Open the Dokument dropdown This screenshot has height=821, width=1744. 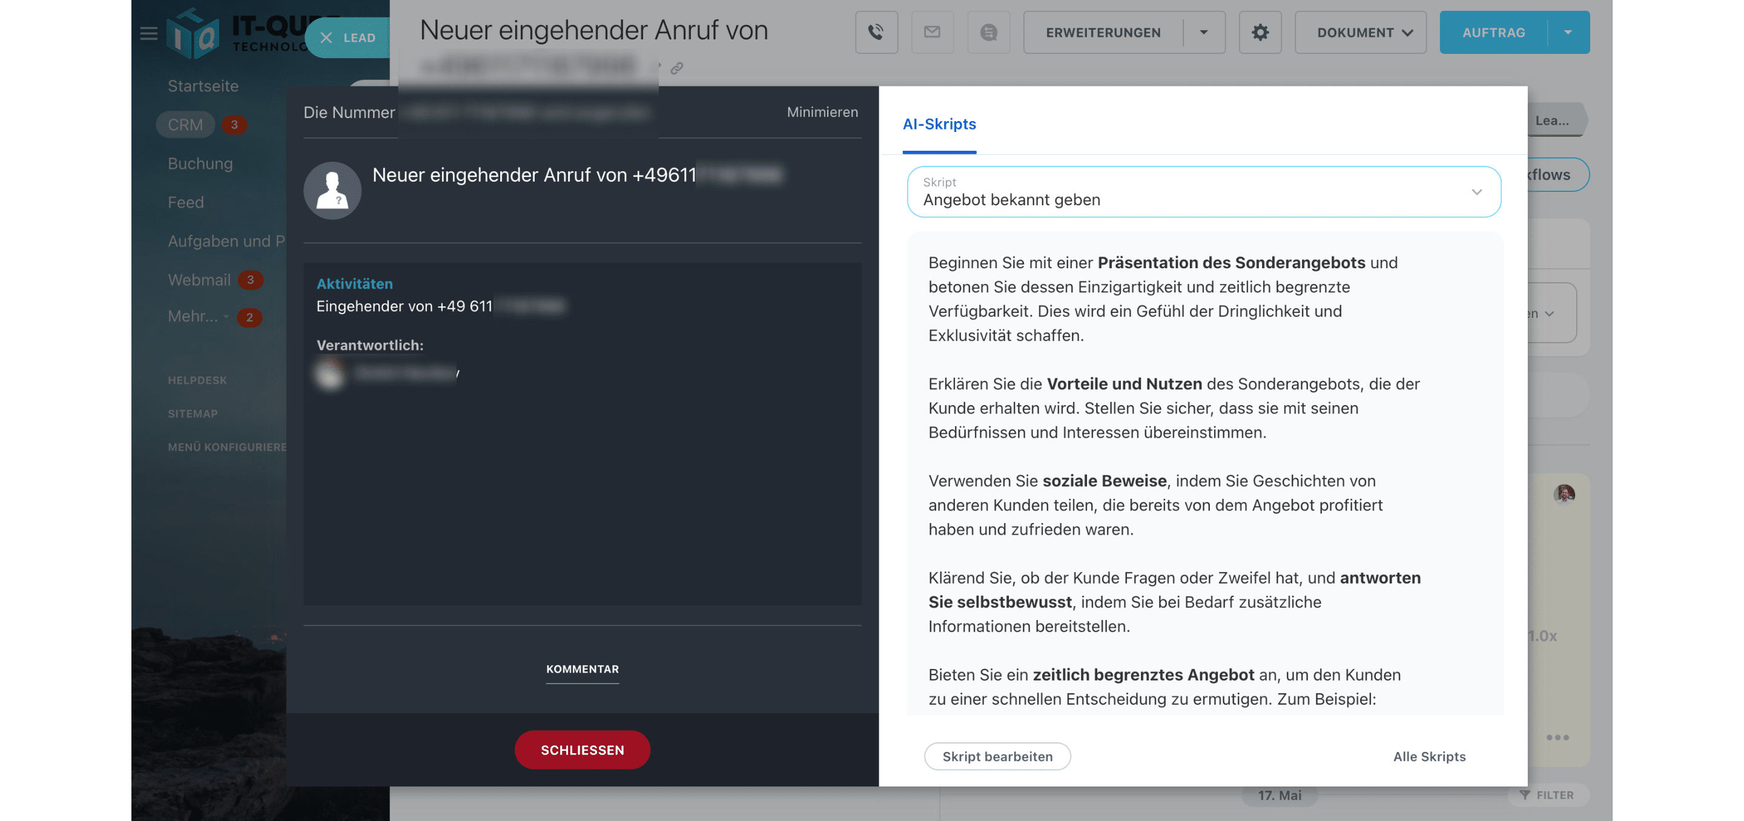(x=1360, y=33)
